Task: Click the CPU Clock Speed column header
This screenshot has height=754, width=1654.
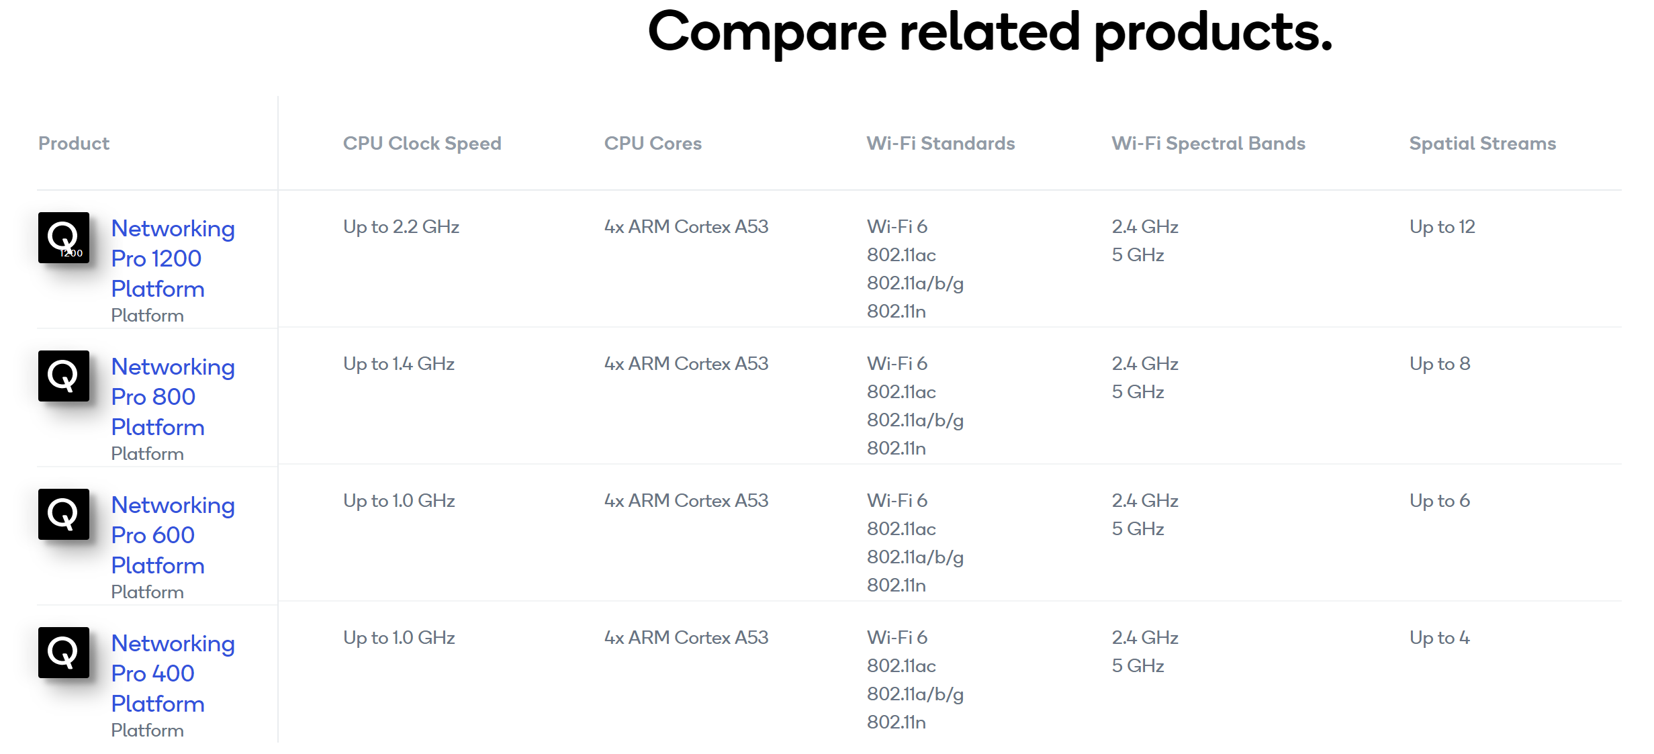Action: tap(422, 144)
